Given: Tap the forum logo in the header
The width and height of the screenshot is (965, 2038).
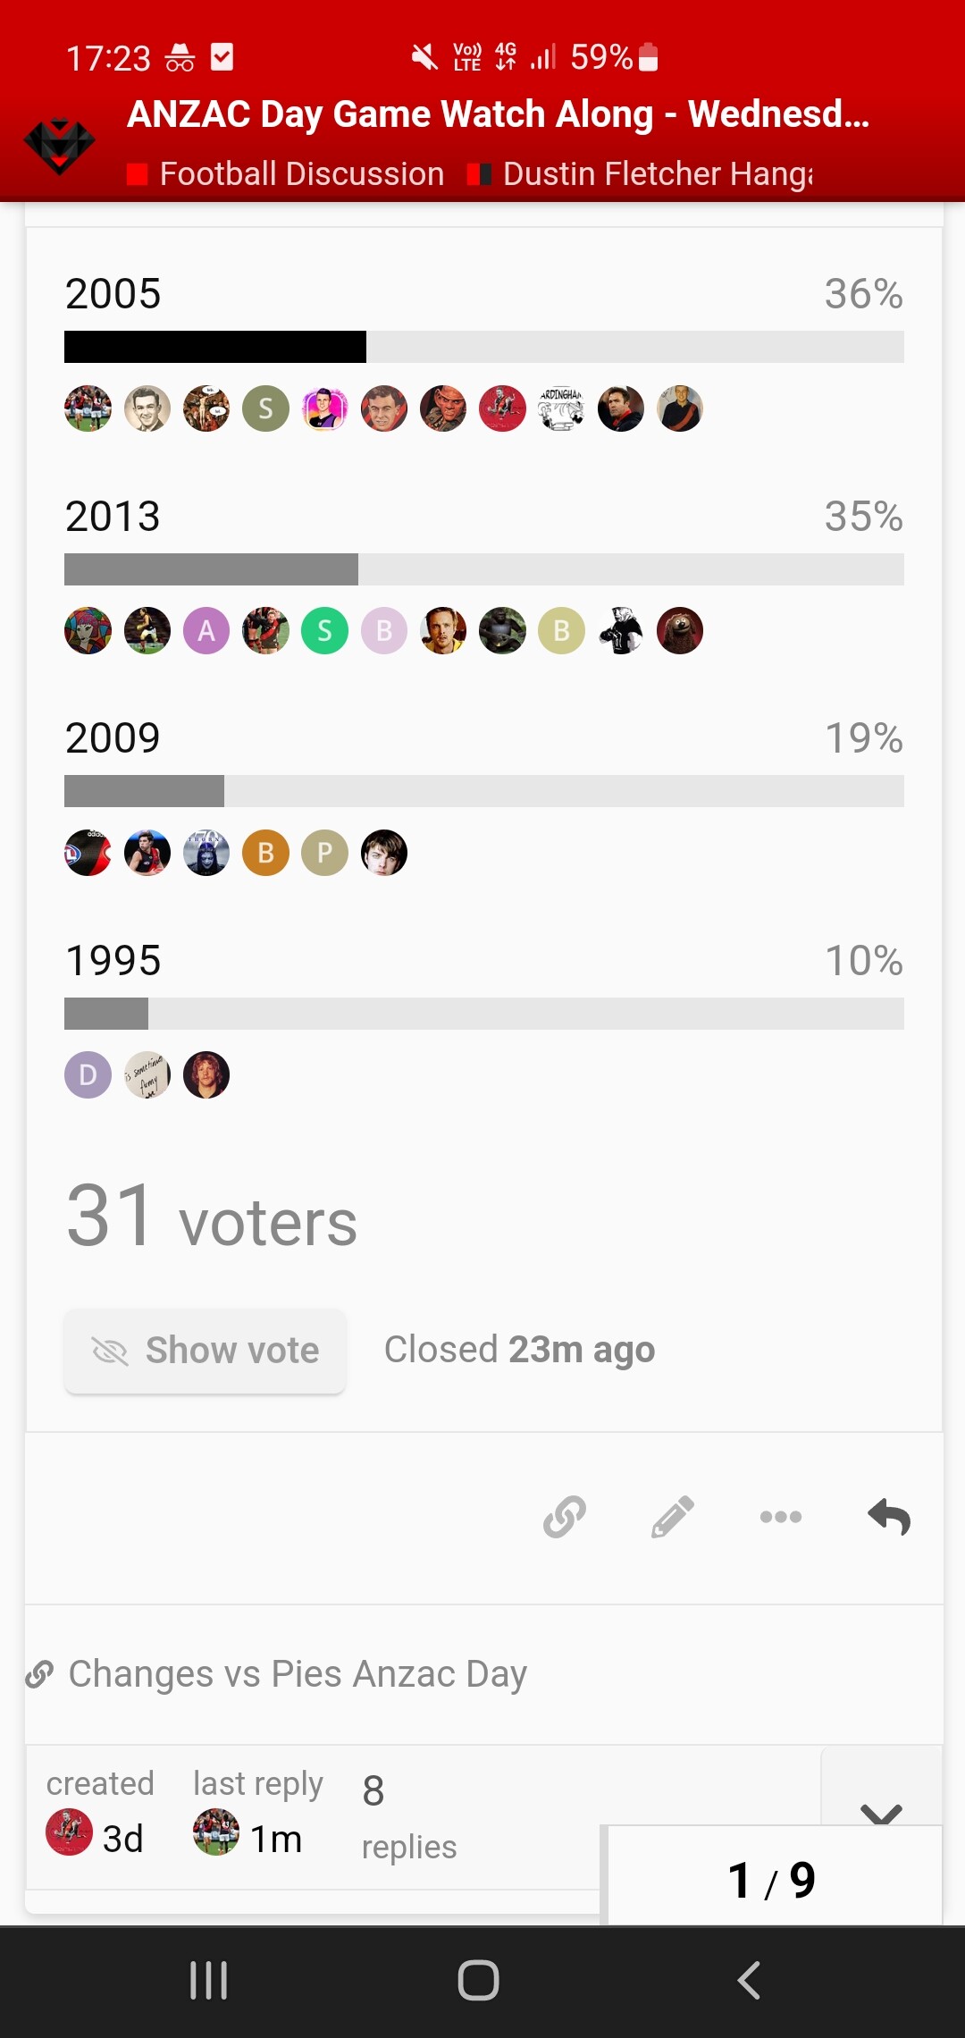Looking at the screenshot, I should pyautogui.click(x=59, y=146).
